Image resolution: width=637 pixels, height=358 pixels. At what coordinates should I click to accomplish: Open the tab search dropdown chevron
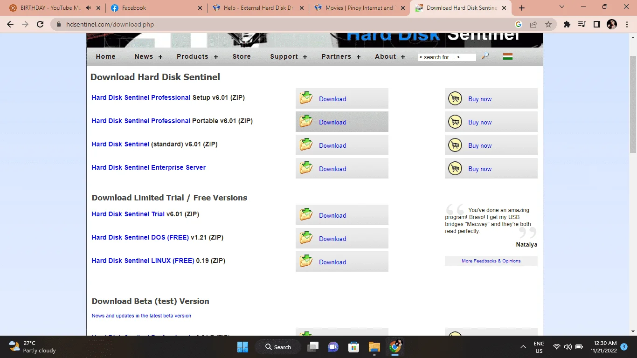pyautogui.click(x=562, y=7)
